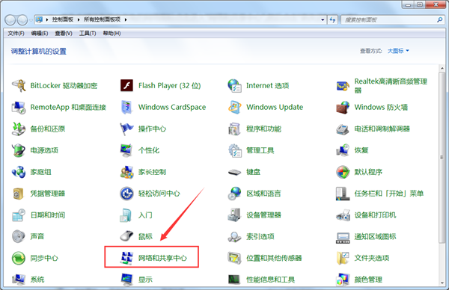Click the Forward navigation button
This screenshot has width=449, height=290.
[22, 20]
